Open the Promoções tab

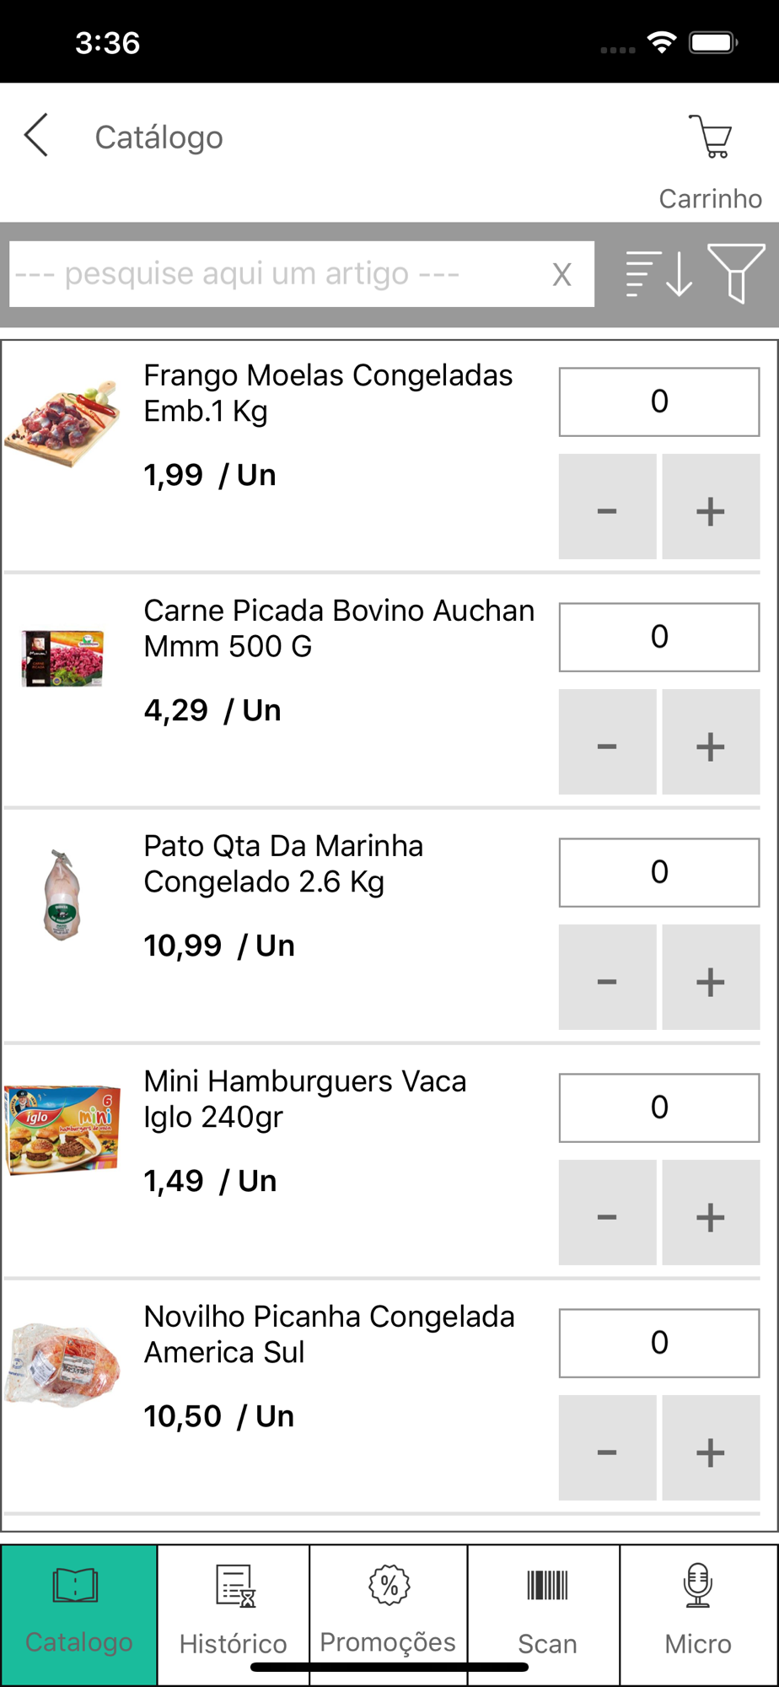[388, 1613]
